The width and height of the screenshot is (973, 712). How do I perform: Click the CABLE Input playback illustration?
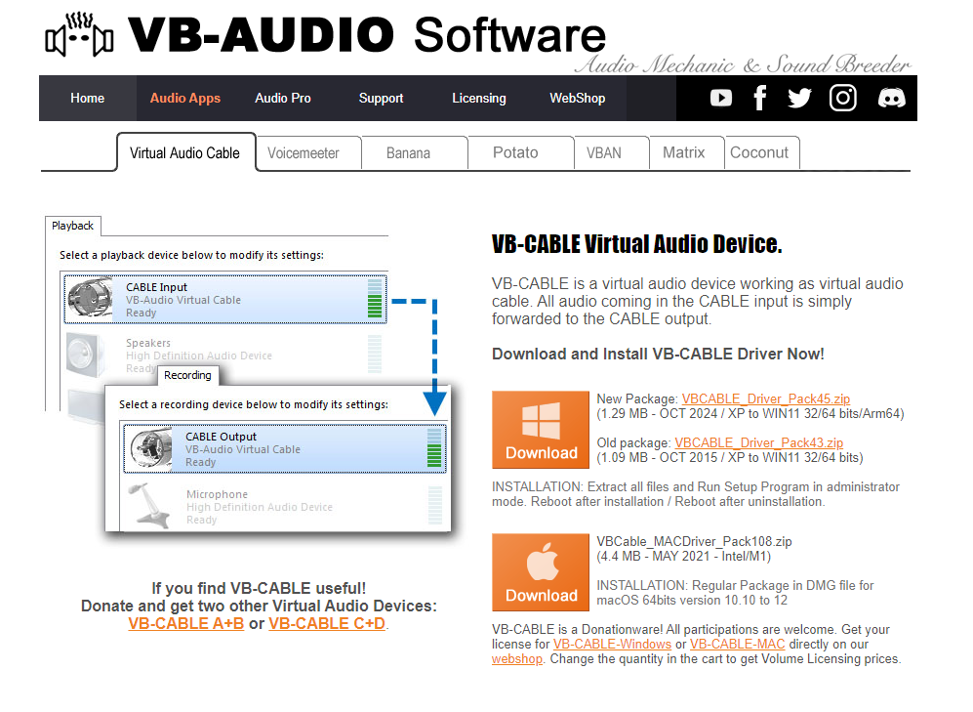224,299
